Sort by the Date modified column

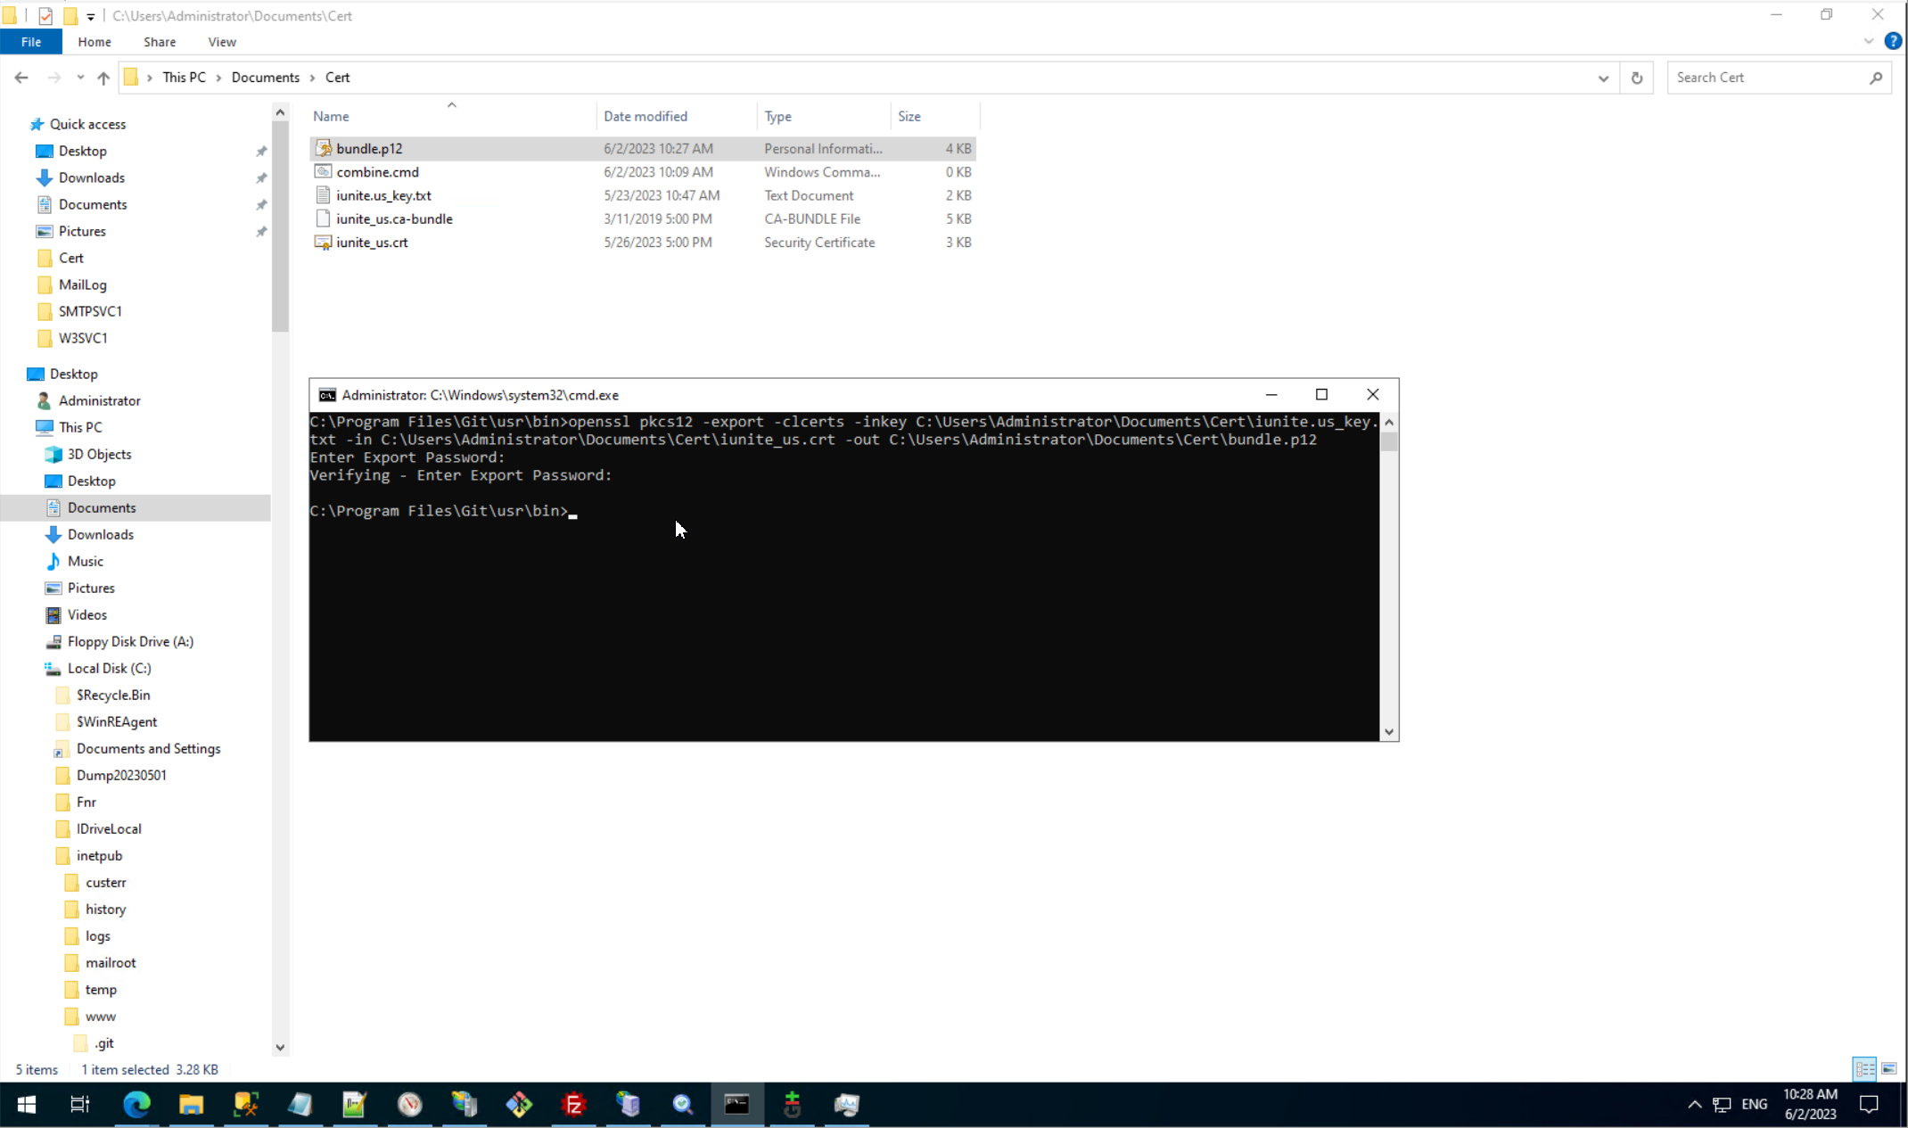(646, 116)
